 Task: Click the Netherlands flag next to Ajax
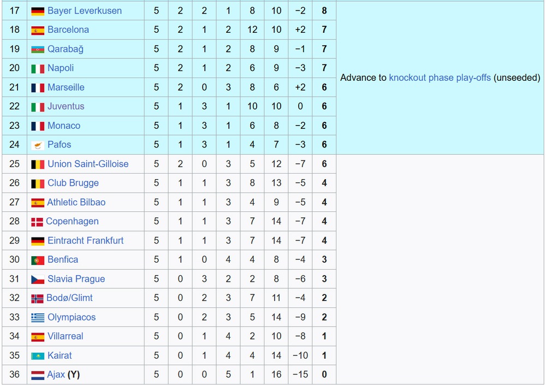coord(38,375)
